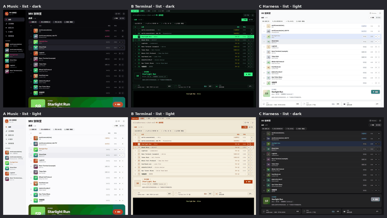Viewport: 387px width, 218px height.
Task: Switch to 网格 view in A Music dark
Action: 122,18
